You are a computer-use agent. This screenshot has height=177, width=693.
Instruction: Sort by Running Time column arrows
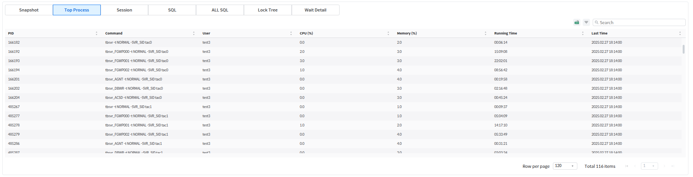[x=583, y=33]
